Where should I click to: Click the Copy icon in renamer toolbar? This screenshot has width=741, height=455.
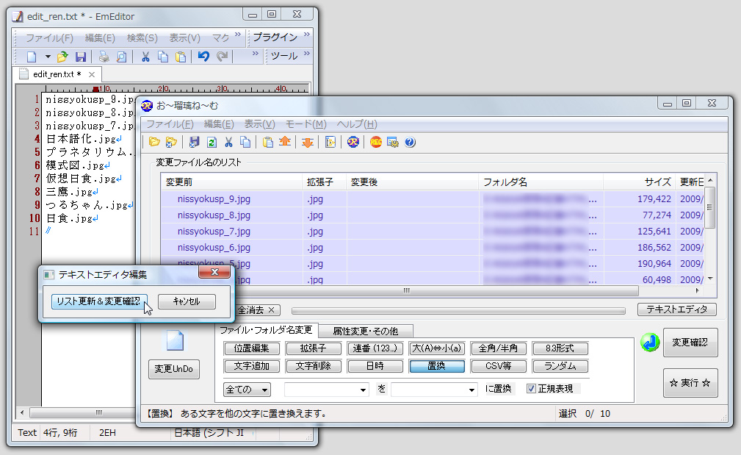246,142
